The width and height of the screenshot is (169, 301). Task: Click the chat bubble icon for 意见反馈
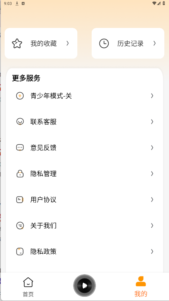(x=20, y=148)
